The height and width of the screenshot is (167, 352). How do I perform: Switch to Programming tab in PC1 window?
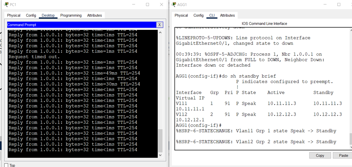(71, 15)
